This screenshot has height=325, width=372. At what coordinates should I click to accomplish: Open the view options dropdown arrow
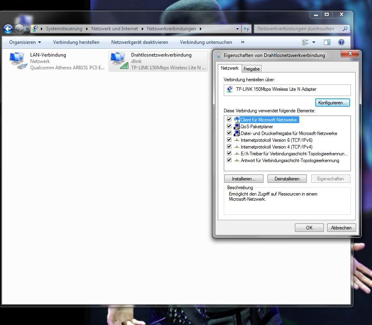[314, 42]
